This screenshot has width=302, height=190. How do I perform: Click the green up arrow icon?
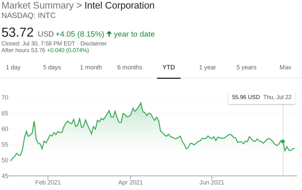109,34
